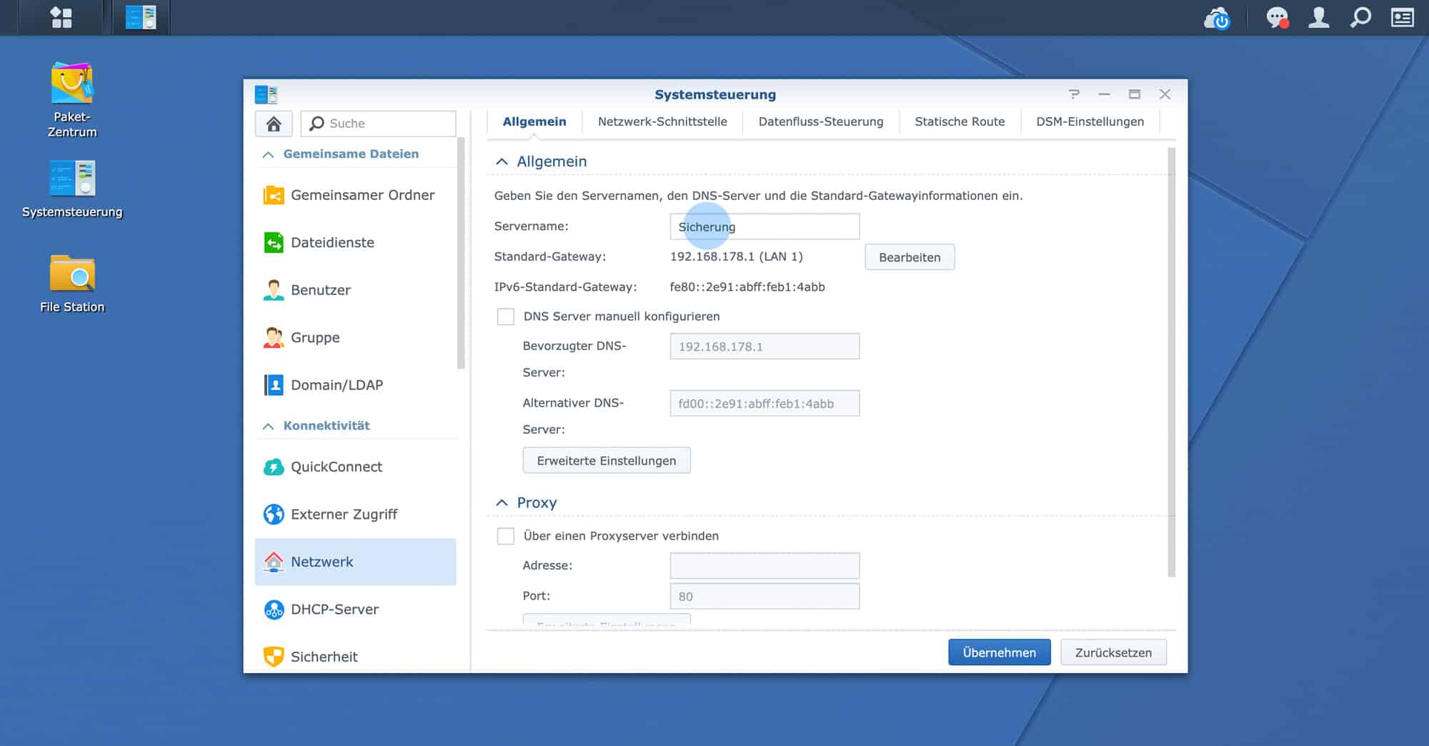Open DHCP-Server in the sidebar
The width and height of the screenshot is (1429, 746).
[356, 610]
